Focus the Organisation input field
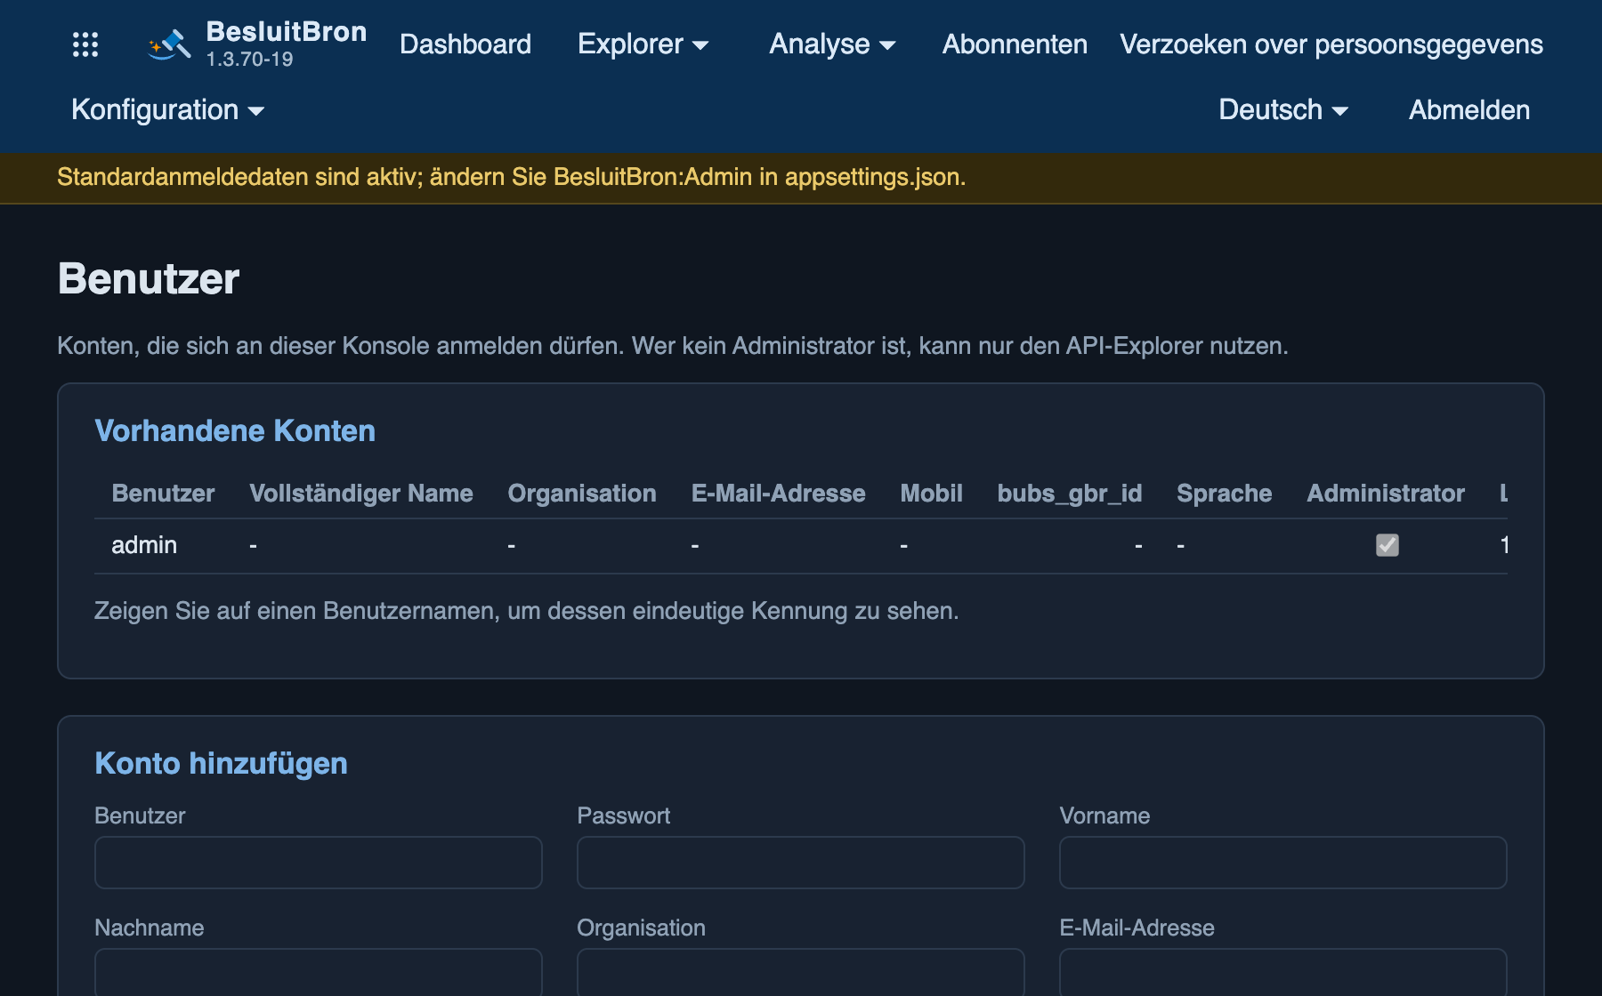The image size is (1602, 996). [x=801, y=972]
